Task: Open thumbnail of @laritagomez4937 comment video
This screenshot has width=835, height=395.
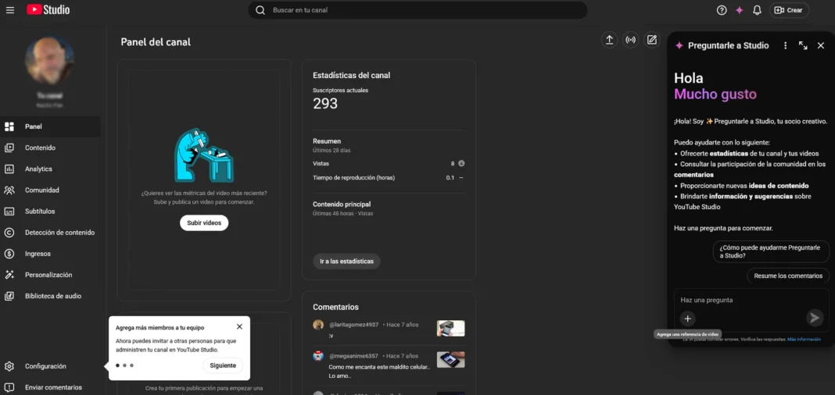Action: pyautogui.click(x=450, y=328)
